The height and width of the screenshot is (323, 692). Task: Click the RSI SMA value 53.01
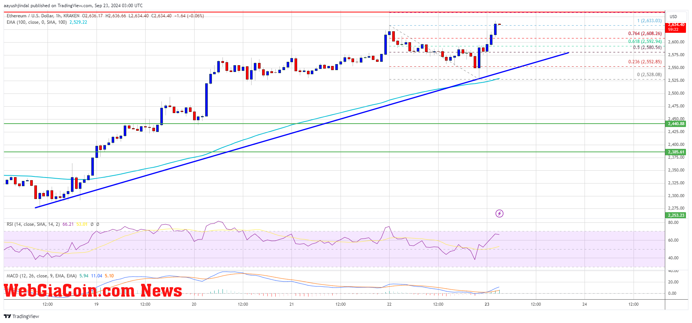[x=82, y=224]
